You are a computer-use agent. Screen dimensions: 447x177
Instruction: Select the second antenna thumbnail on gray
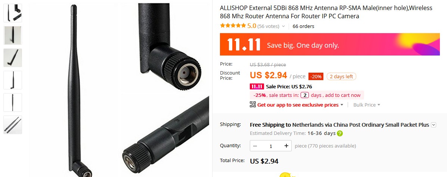pos(13,35)
